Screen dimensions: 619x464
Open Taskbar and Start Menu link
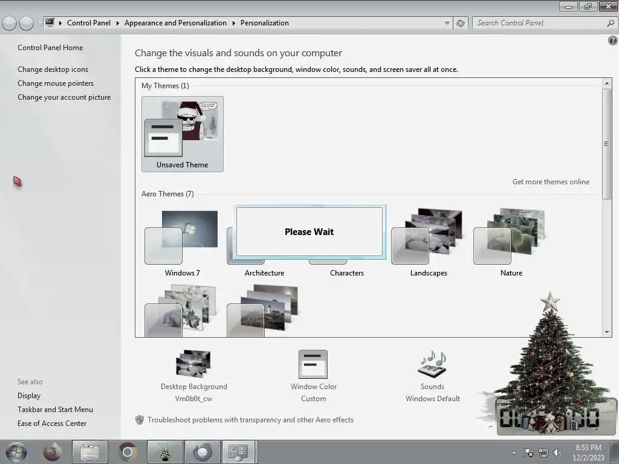coord(55,410)
